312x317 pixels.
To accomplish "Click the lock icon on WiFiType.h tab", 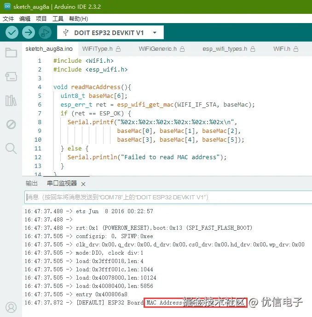I will [118, 49].
